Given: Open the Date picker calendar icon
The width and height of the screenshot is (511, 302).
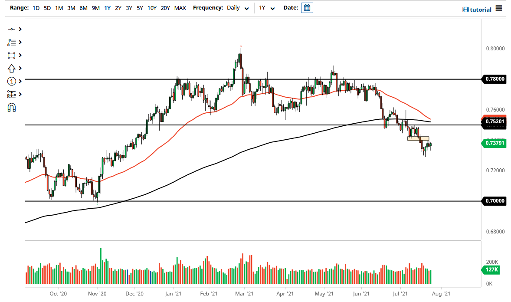Looking at the screenshot, I should [x=307, y=7].
